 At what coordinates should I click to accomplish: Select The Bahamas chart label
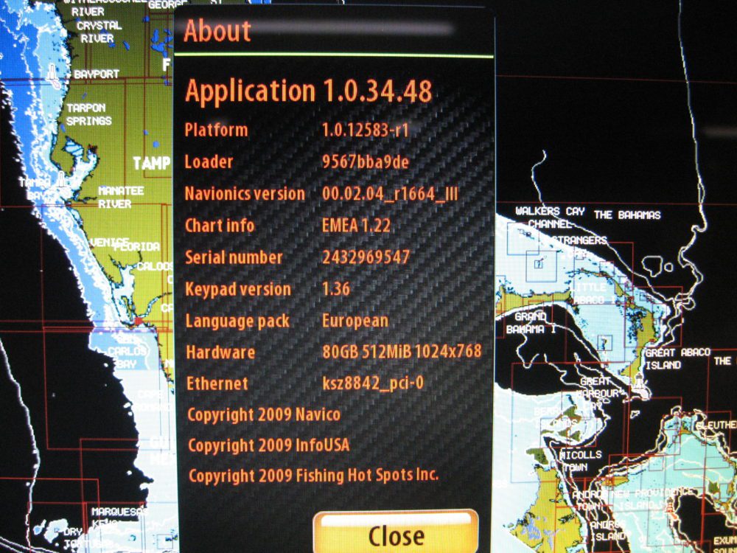point(627,215)
